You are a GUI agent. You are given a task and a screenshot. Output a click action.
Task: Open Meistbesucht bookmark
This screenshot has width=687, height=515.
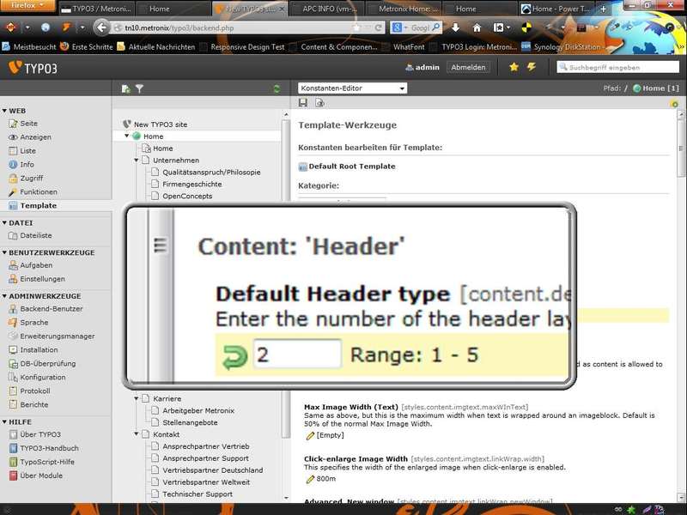click(x=29, y=47)
